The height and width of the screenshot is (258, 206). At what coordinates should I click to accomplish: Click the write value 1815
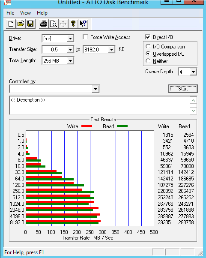[168, 135]
